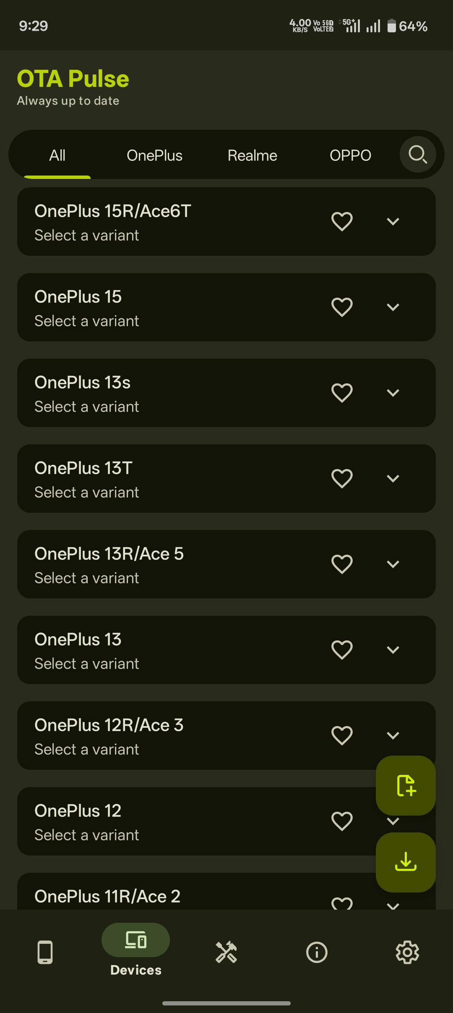Open the search panel
This screenshot has height=1013, width=453.
(417, 155)
